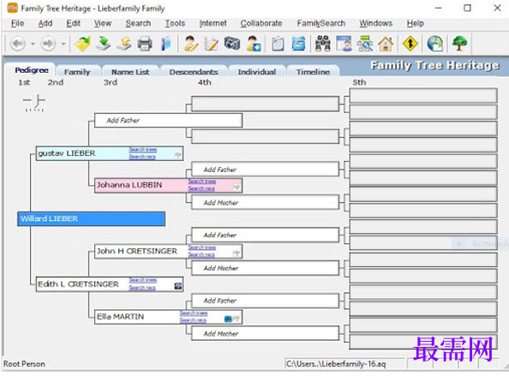Select the gustav LIEBER box
The width and height of the screenshot is (509, 376).
(x=110, y=153)
